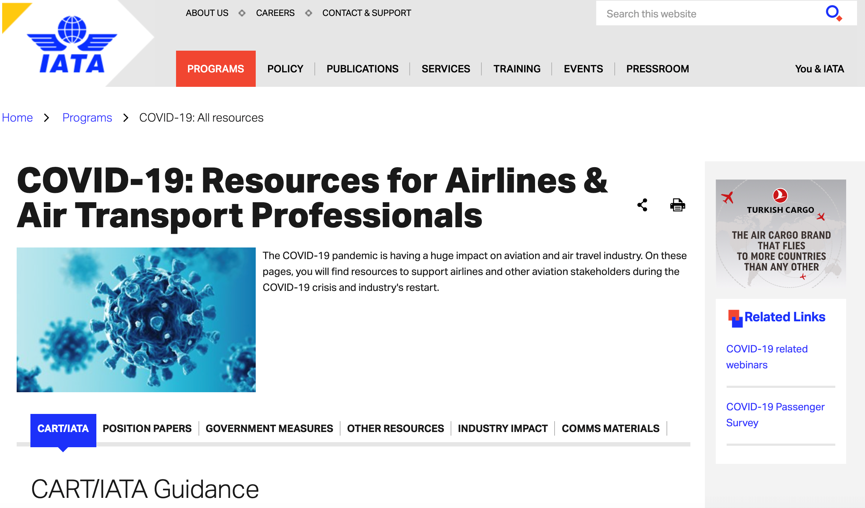The width and height of the screenshot is (865, 508).
Task: Share this page via share icon
Action: point(643,205)
